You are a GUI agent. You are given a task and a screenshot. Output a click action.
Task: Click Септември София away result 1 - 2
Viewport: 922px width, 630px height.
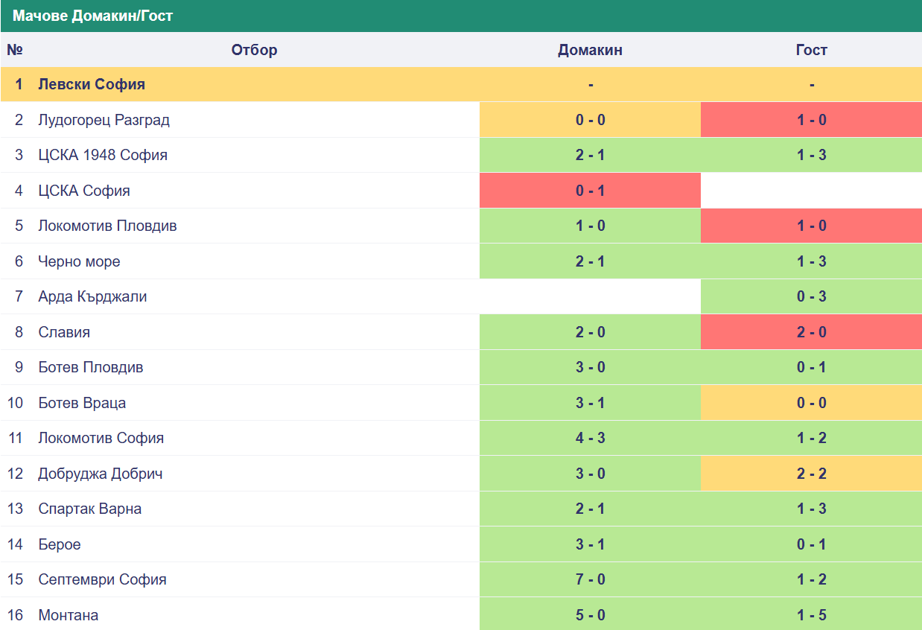[x=811, y=579]
